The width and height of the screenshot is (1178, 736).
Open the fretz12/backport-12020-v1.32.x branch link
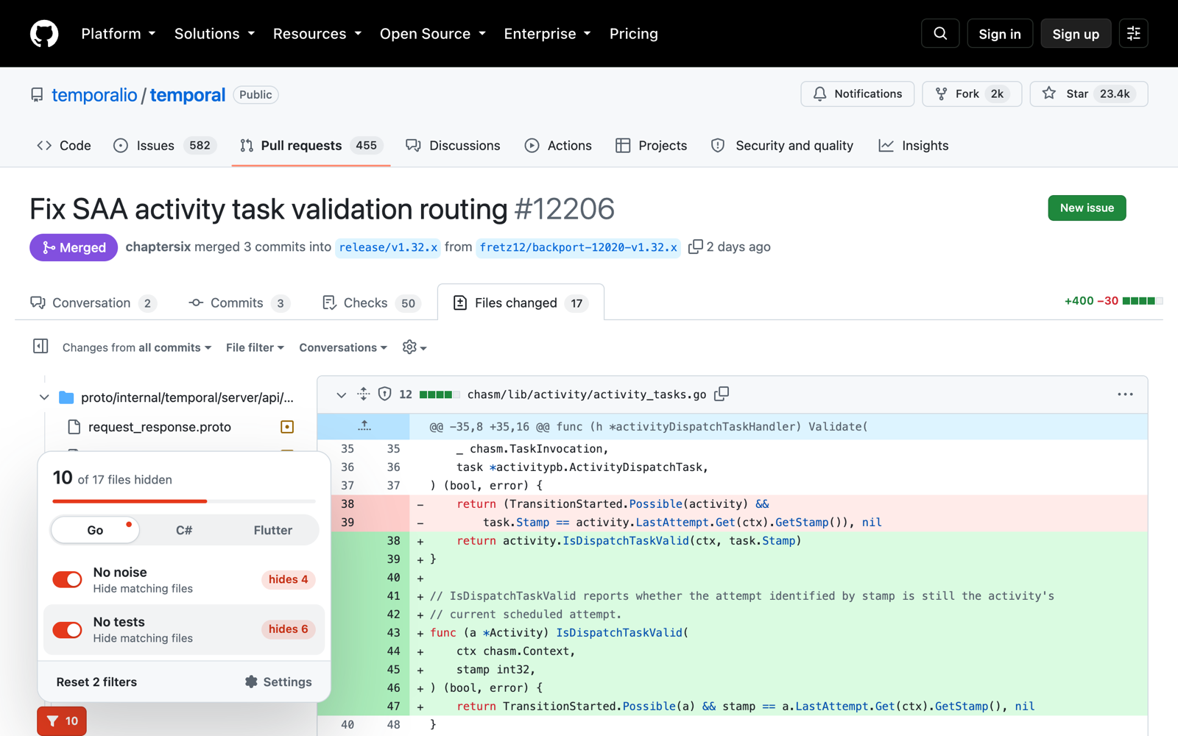tap(578, 247)
